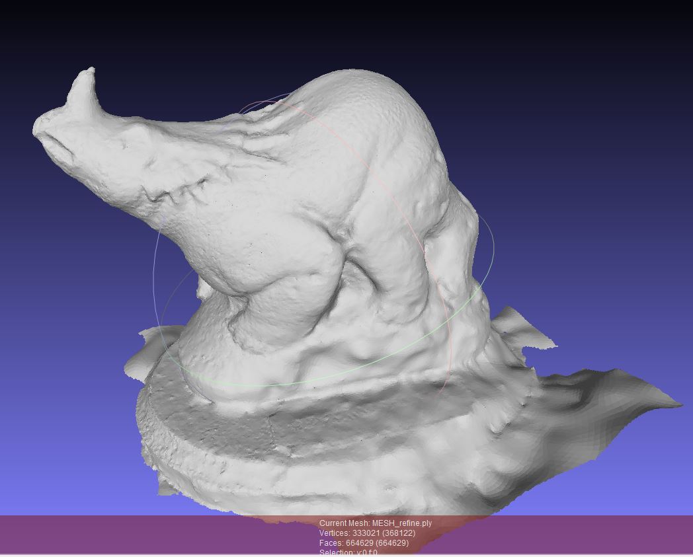Click the animal's pointed ear on the mesh
The image size is (693, 557).
[84, 85]
